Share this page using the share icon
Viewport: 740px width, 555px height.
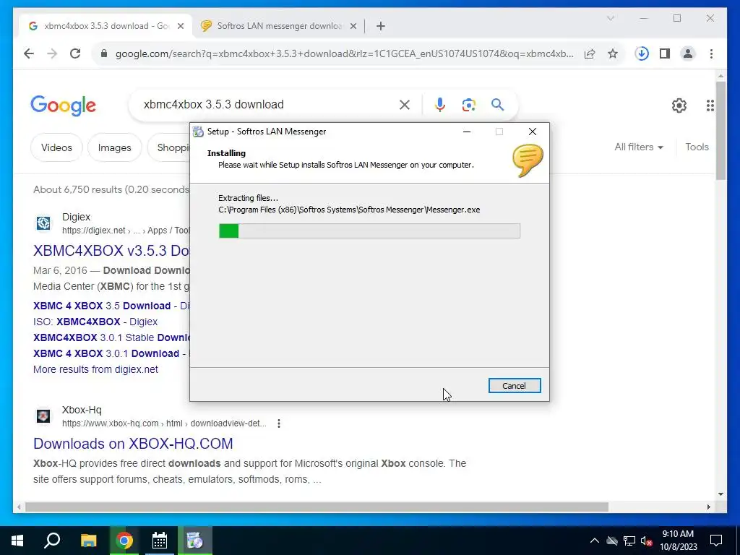coord(590,53)
